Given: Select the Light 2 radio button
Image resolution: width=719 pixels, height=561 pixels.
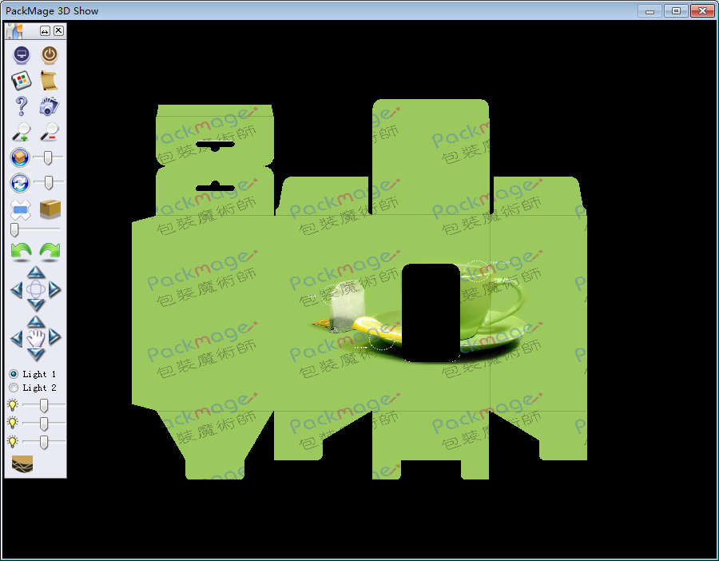Looking at the screenshot, I should coord(14,388).
